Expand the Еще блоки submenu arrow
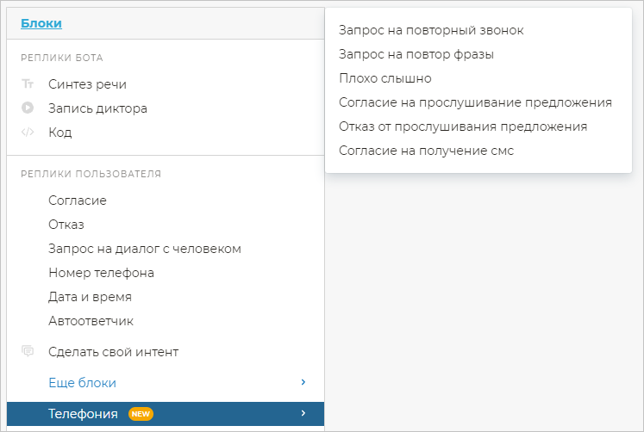644x432 pixels. pos(303,382)
